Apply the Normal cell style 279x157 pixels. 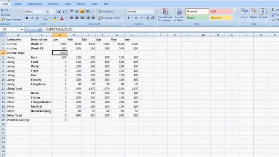coord(197,11)
